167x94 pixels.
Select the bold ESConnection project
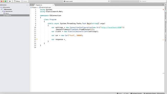[8, 9]
